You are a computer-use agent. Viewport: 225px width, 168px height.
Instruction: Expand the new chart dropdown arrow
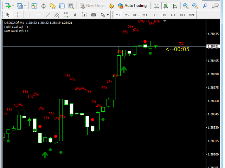pyautogui.click(x=13, y=6)
